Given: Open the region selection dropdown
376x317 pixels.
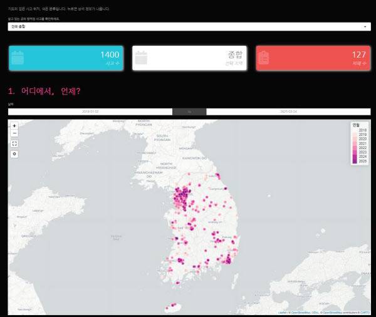Looking at the screenshot, I should point(188,27).
